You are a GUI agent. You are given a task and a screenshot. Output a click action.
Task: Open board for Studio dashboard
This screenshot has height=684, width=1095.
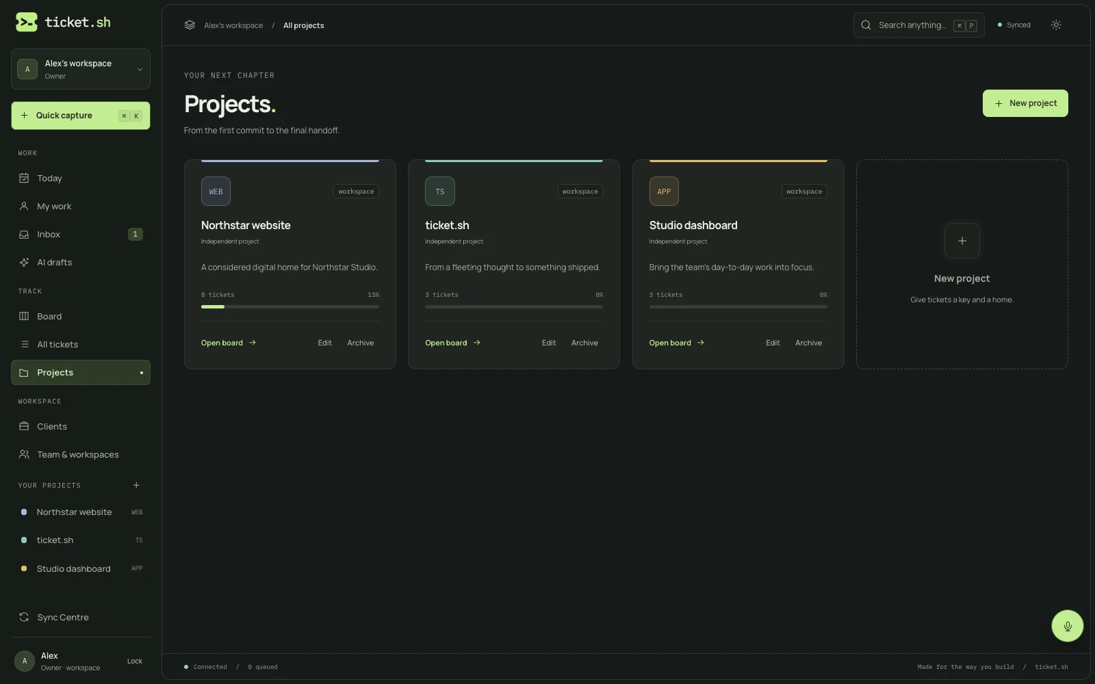[677, 343]
